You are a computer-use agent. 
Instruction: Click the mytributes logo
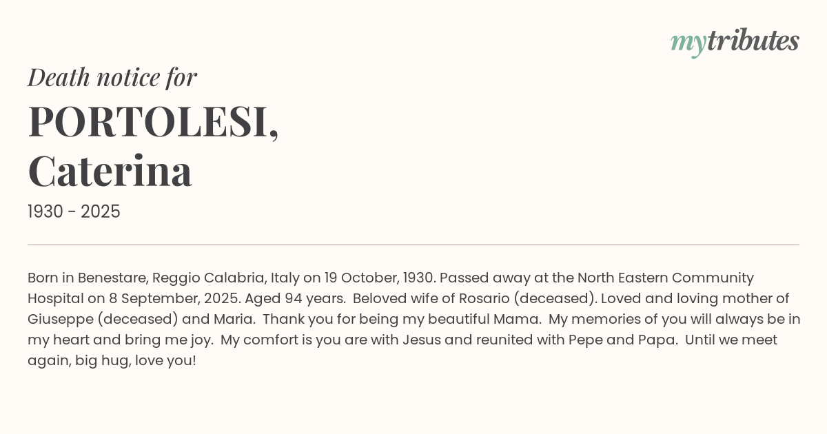point(734,42)
